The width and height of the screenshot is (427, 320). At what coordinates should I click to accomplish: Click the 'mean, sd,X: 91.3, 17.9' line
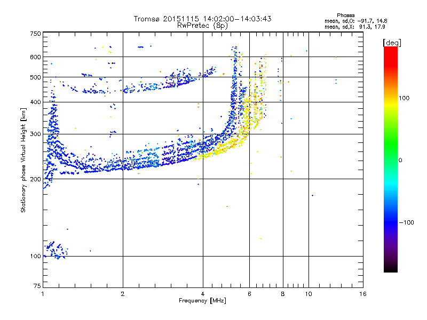coord(354,27)
